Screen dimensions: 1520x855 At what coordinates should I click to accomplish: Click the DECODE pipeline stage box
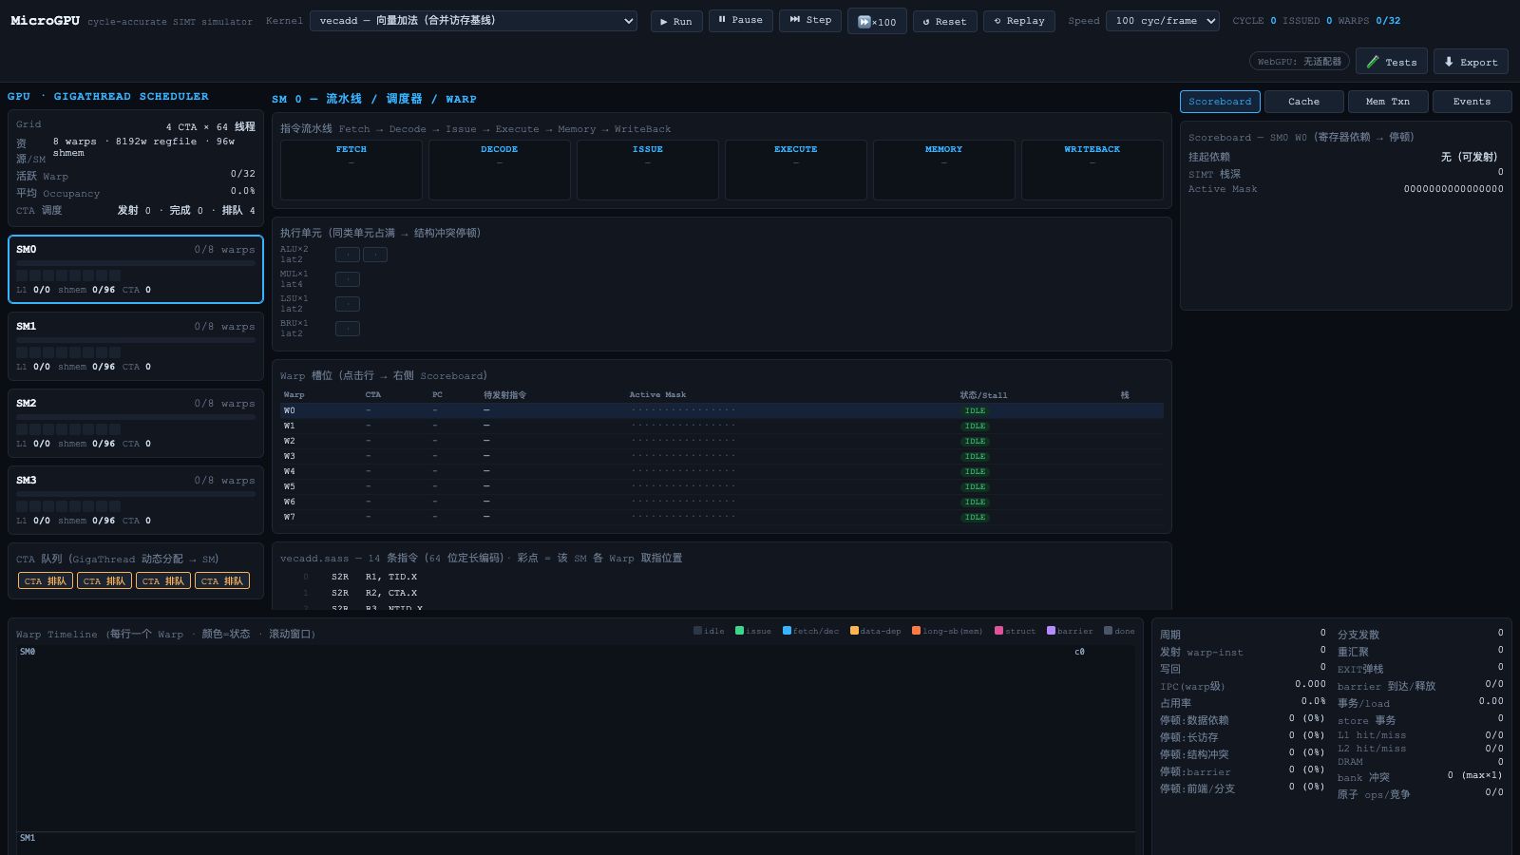click(x=500, y=170)
